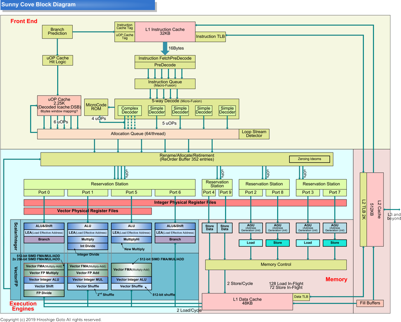
Task: Select the Memory Control block
Action: pos(276,264)
